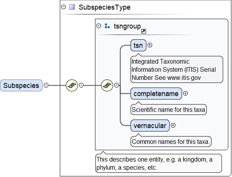Select the tsn element box
This screenshot has width=232, height=177.
[138, 46]
